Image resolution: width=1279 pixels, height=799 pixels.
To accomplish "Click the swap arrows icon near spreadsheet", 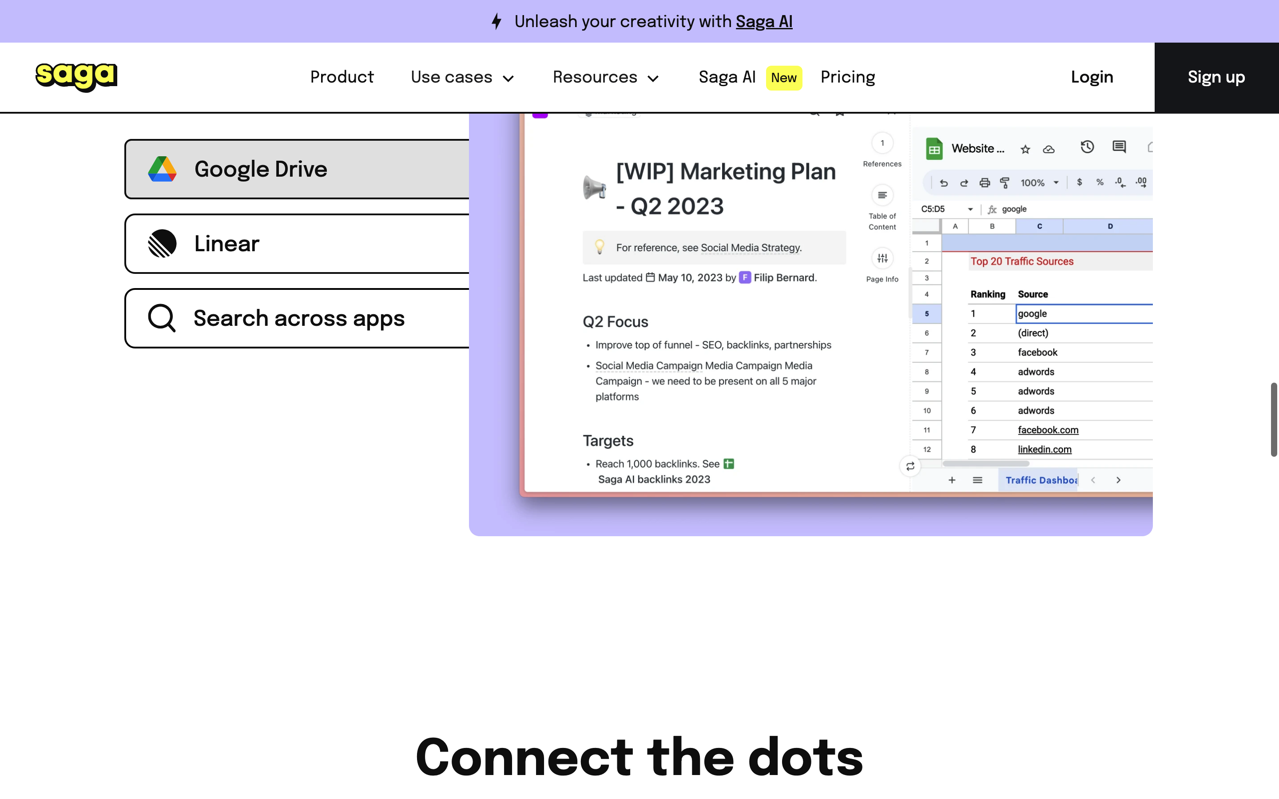I will pos(910,466).
